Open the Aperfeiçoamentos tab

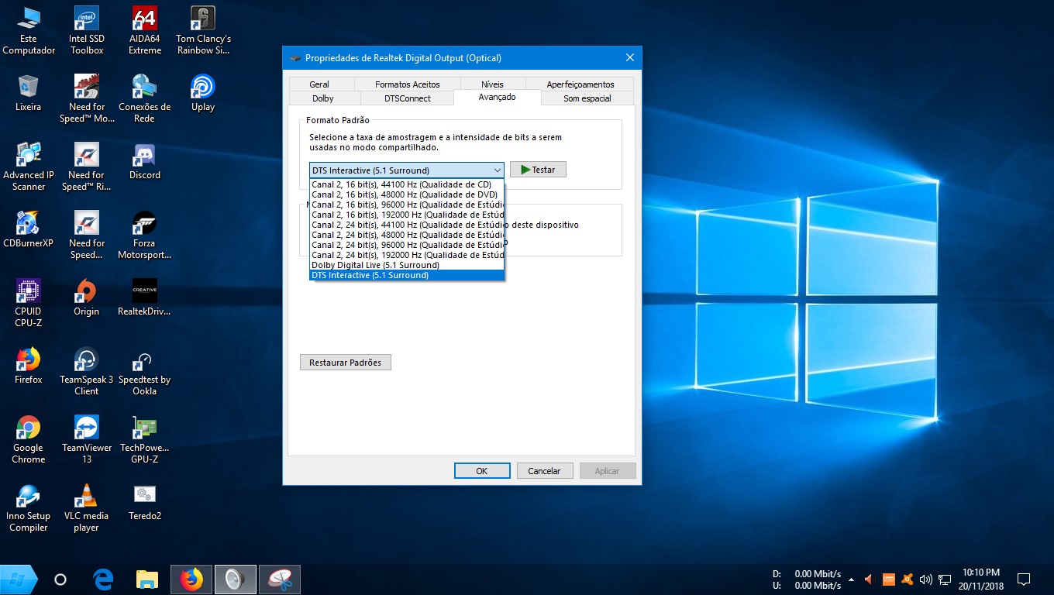point(580,84)
